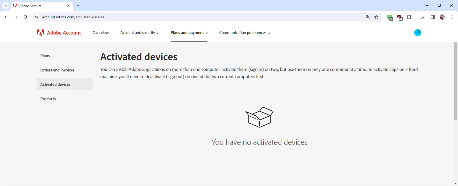Open the green extension icon with badge 27

(390, 18)
